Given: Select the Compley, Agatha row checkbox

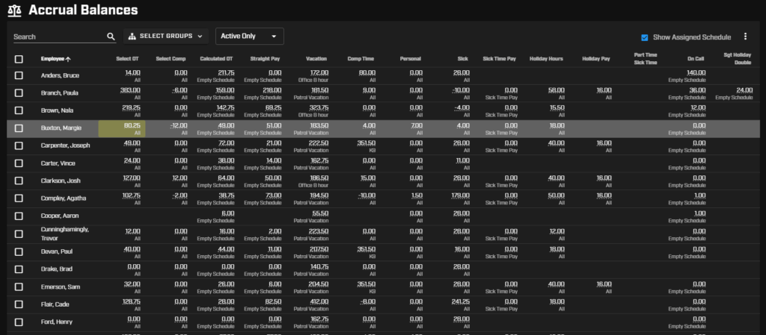Looking at the screenshot, I should tap(19, 198).
